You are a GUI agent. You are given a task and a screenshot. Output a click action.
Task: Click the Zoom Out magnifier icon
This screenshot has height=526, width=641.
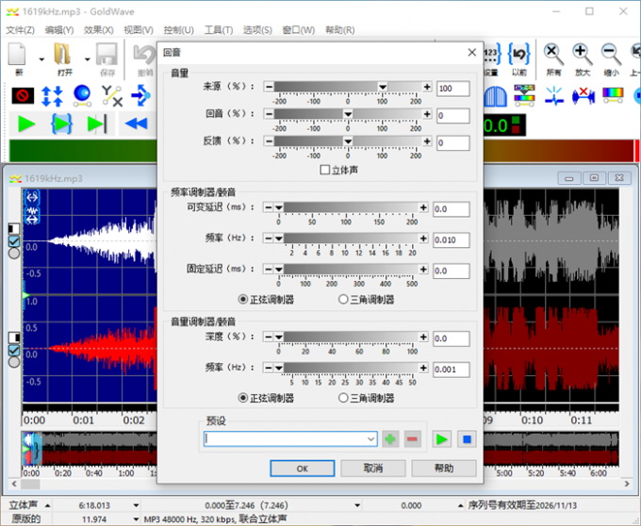click(x=611, y=55)
